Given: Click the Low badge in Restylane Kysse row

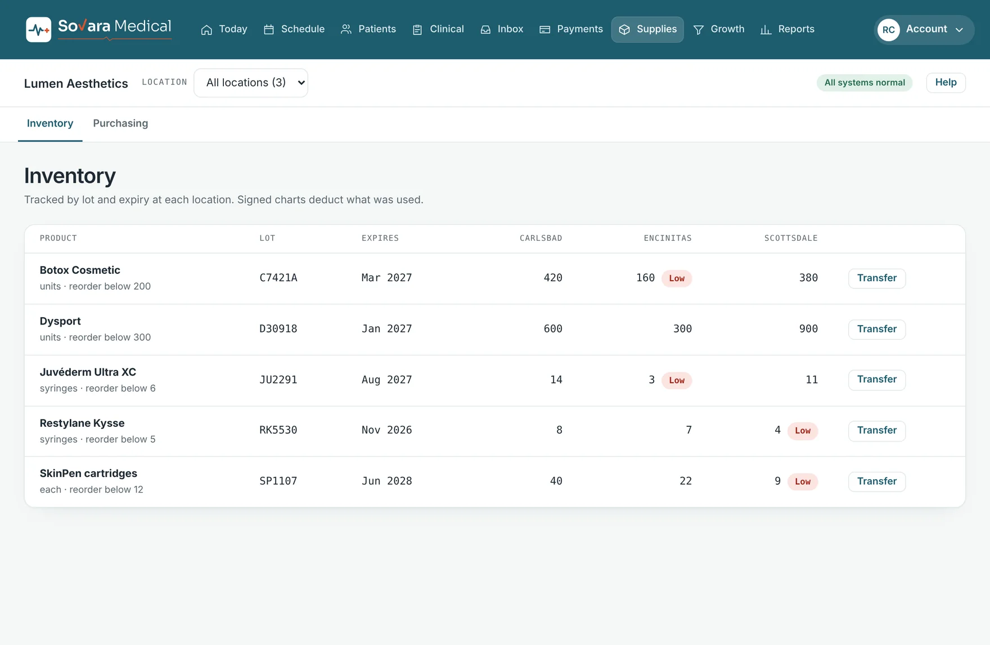Looking at the screenshot, I should pyautogui.click(x=803, y=431).
